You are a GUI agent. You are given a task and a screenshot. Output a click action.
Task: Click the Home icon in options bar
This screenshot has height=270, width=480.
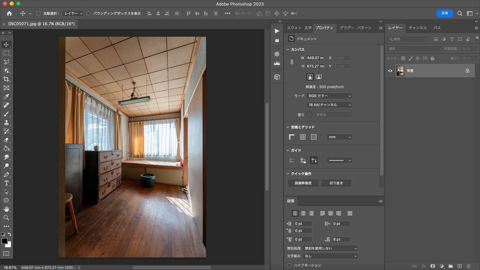(9, 13)
